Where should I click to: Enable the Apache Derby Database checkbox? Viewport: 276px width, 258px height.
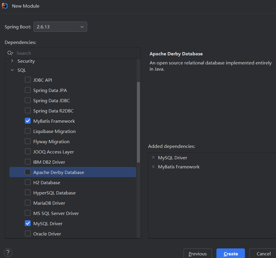point(28,172)
